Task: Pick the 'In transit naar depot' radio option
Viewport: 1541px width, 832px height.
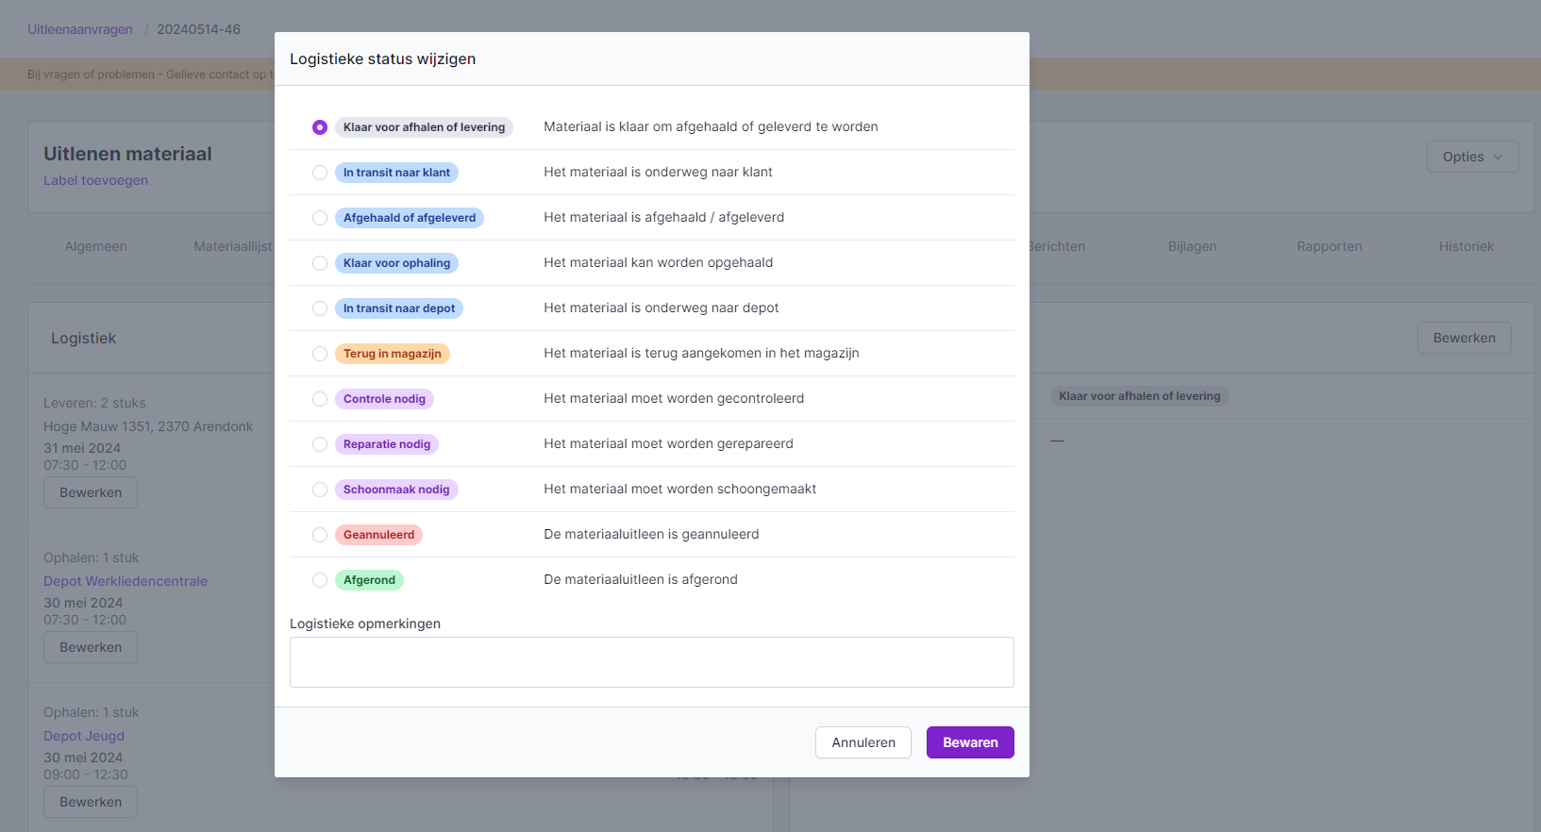Action: pyautogui.click(x=320, y=308)
